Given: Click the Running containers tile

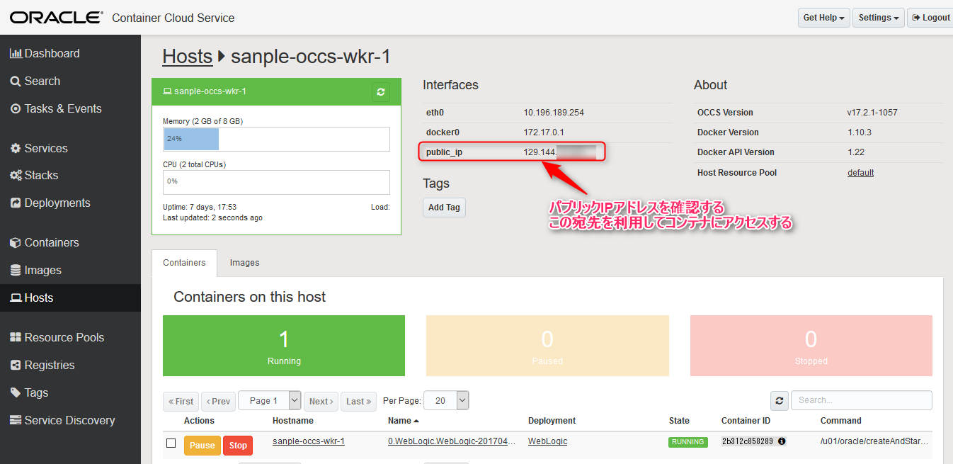Looking at the screenshot, I should point(284,346).
